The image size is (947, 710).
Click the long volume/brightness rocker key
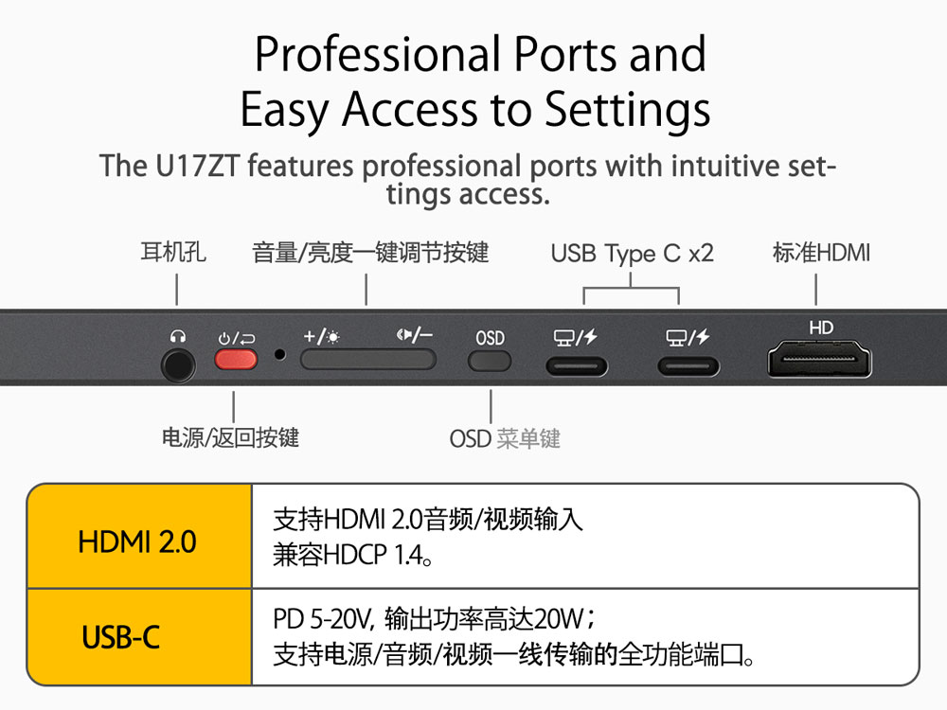pos(367,360)
